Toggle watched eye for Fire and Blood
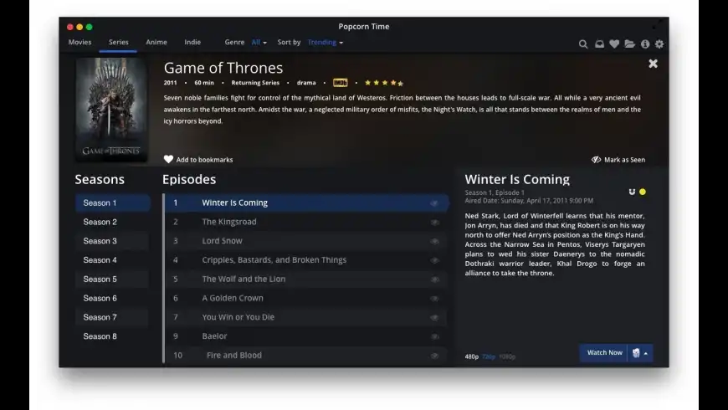Viewport: 728px width, 410px height. coord(434,356)
